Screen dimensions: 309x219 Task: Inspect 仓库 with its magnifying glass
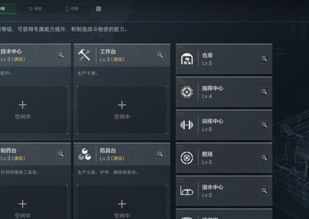pyautogui.click(x=264, y=59)
